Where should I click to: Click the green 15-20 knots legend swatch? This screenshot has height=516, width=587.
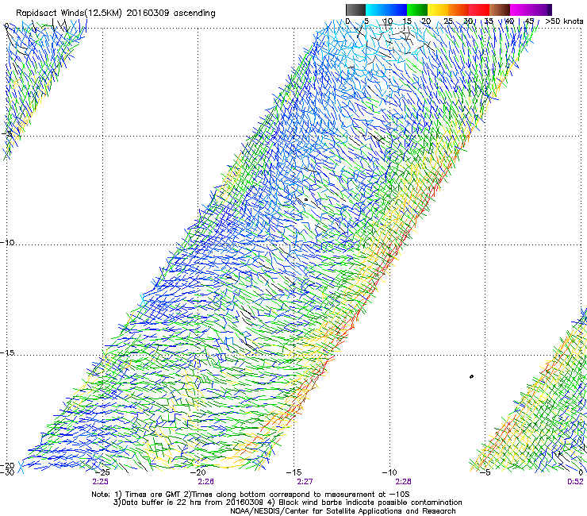click(417, 10)
